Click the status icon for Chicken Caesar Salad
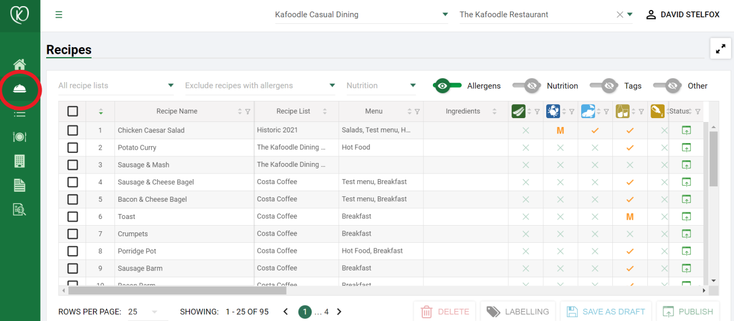 686,130
